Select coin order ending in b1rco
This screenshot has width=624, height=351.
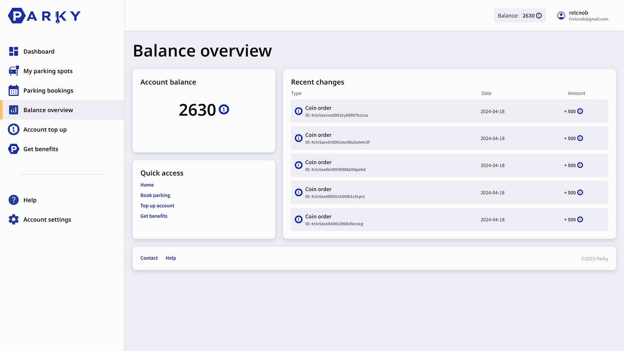click(449, 111)
